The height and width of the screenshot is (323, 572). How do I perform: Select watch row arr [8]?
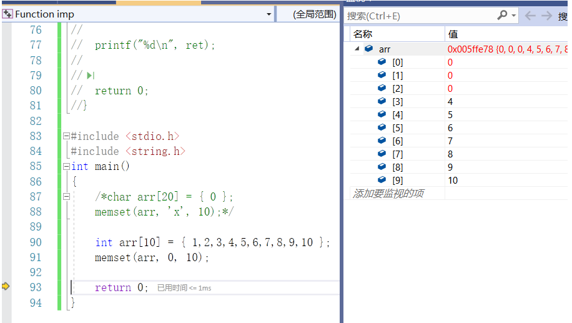(459, 167)
